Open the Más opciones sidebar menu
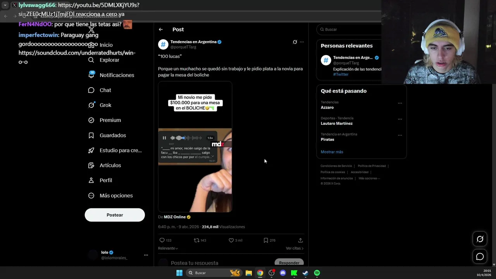The height and width of the screenshot is (279, 496). (x=111, y=196)
